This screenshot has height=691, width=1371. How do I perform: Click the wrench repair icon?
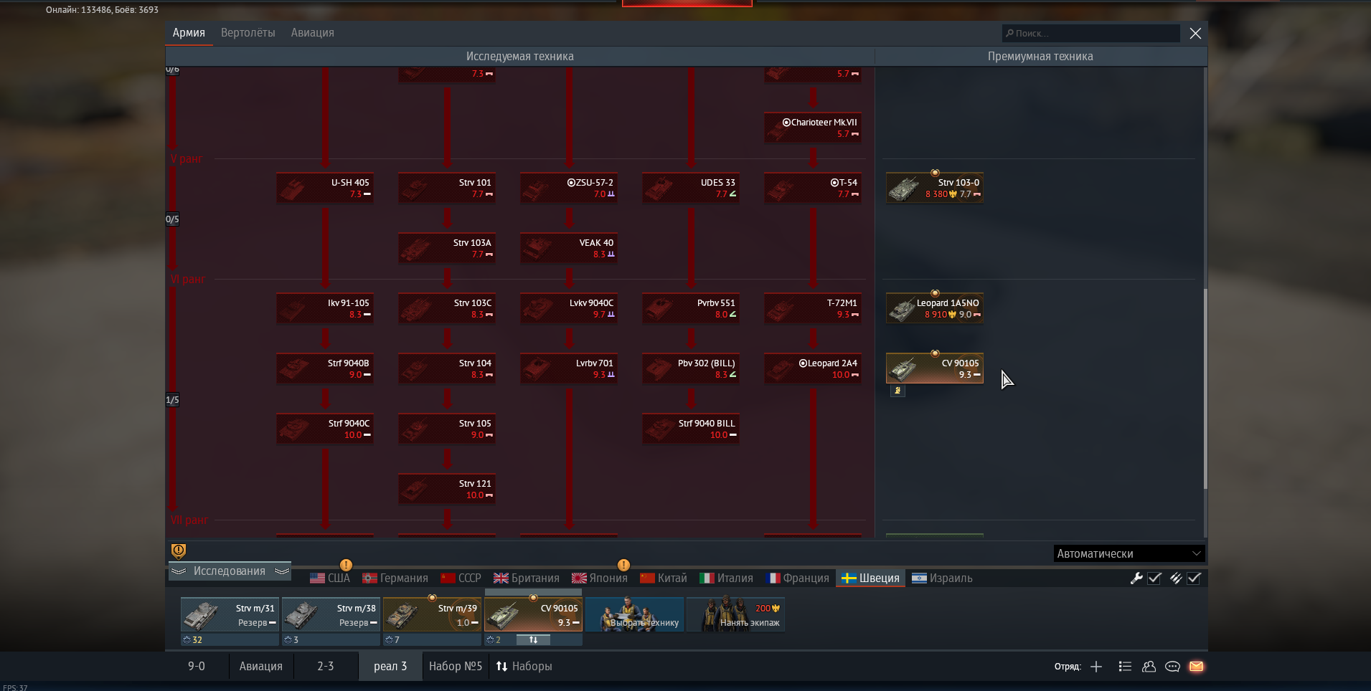1136,578
